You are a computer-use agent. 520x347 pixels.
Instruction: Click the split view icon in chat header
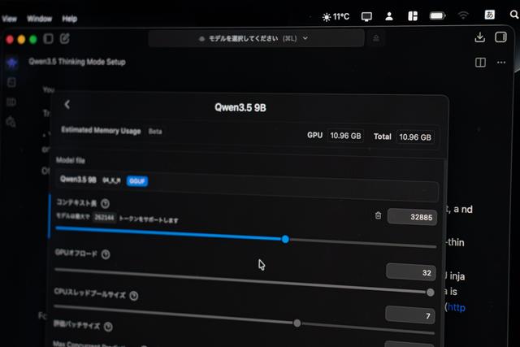pos(480,63)
